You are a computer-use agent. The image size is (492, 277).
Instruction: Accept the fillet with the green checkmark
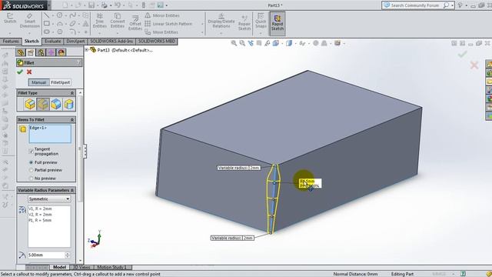pos(20,72)
